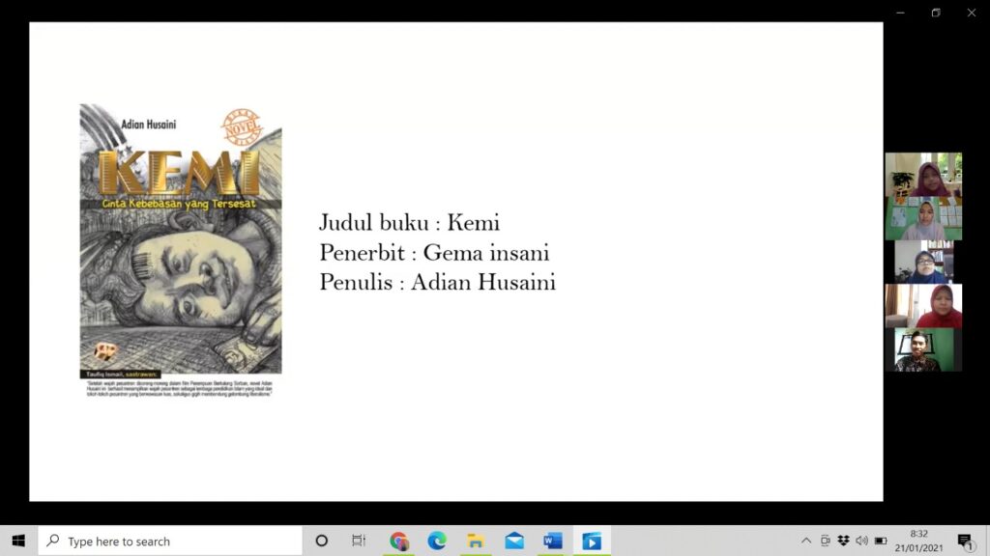Click the video player taskbar icon
The height and width of the screenshot is (556, 990).
(592, 541)
